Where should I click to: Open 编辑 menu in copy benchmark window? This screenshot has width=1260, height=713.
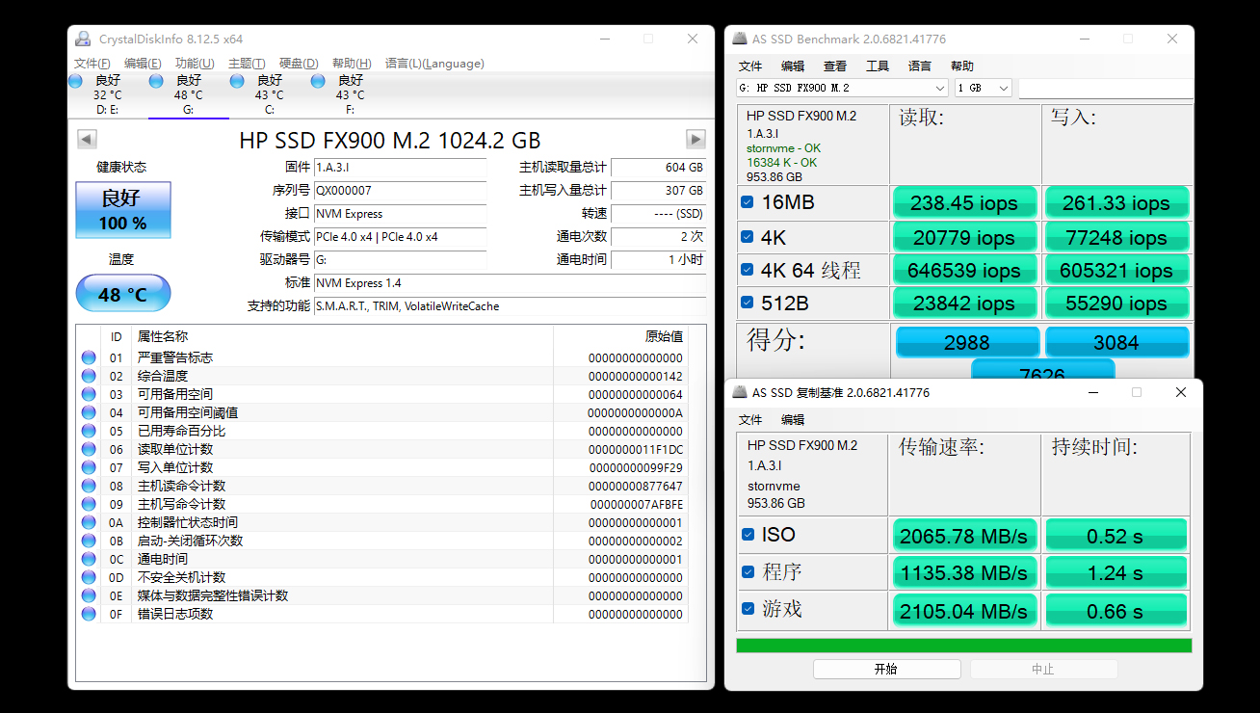point(793,420)
